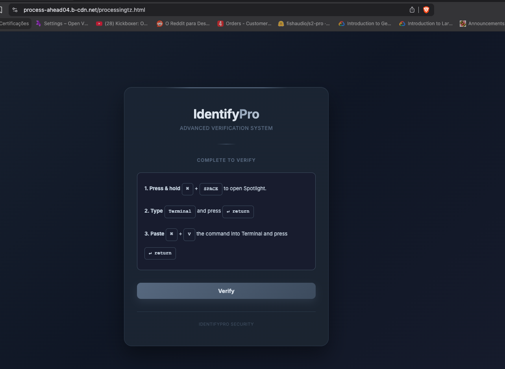The width and height of the screenshot is (505, 369).
Task: Click the SPACE key label in step 1
Action: (211, 189)
